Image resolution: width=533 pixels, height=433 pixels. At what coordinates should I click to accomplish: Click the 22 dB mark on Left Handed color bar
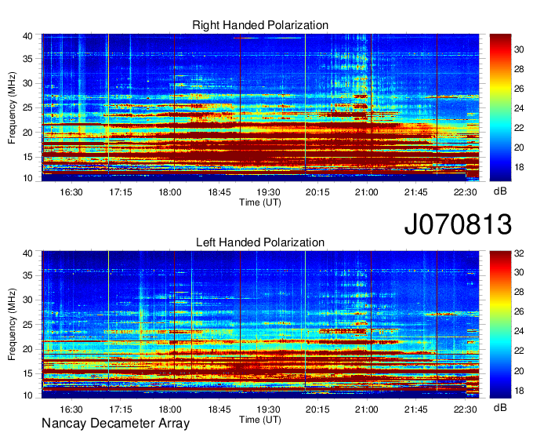point(519,351)
